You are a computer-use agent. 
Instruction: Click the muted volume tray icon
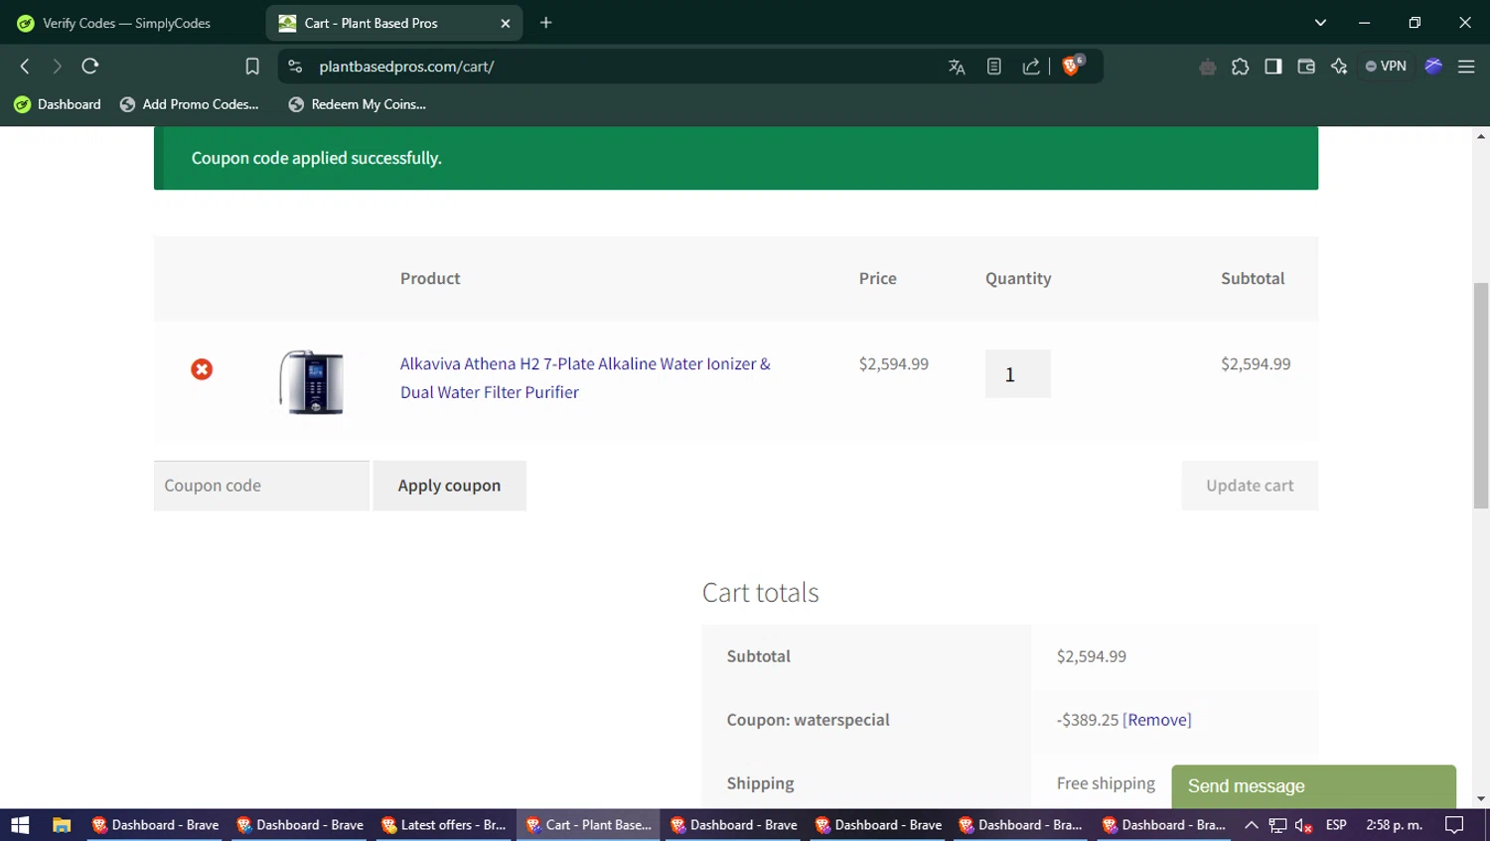[x=1303, y=825]
